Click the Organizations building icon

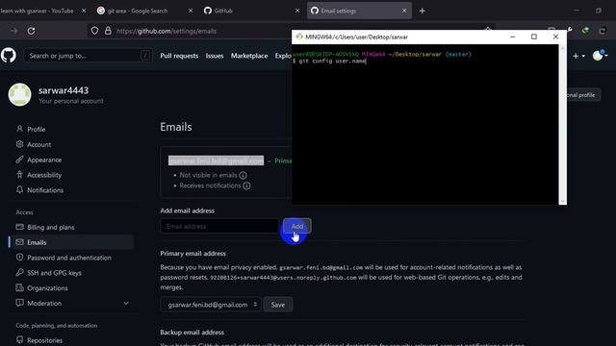coord(19,287)
